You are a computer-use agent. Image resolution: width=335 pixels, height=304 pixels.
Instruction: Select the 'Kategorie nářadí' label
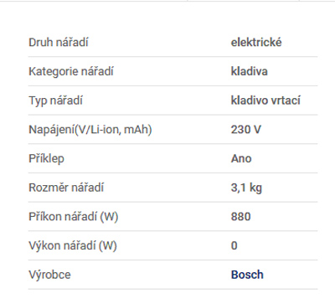pos(71,71)
